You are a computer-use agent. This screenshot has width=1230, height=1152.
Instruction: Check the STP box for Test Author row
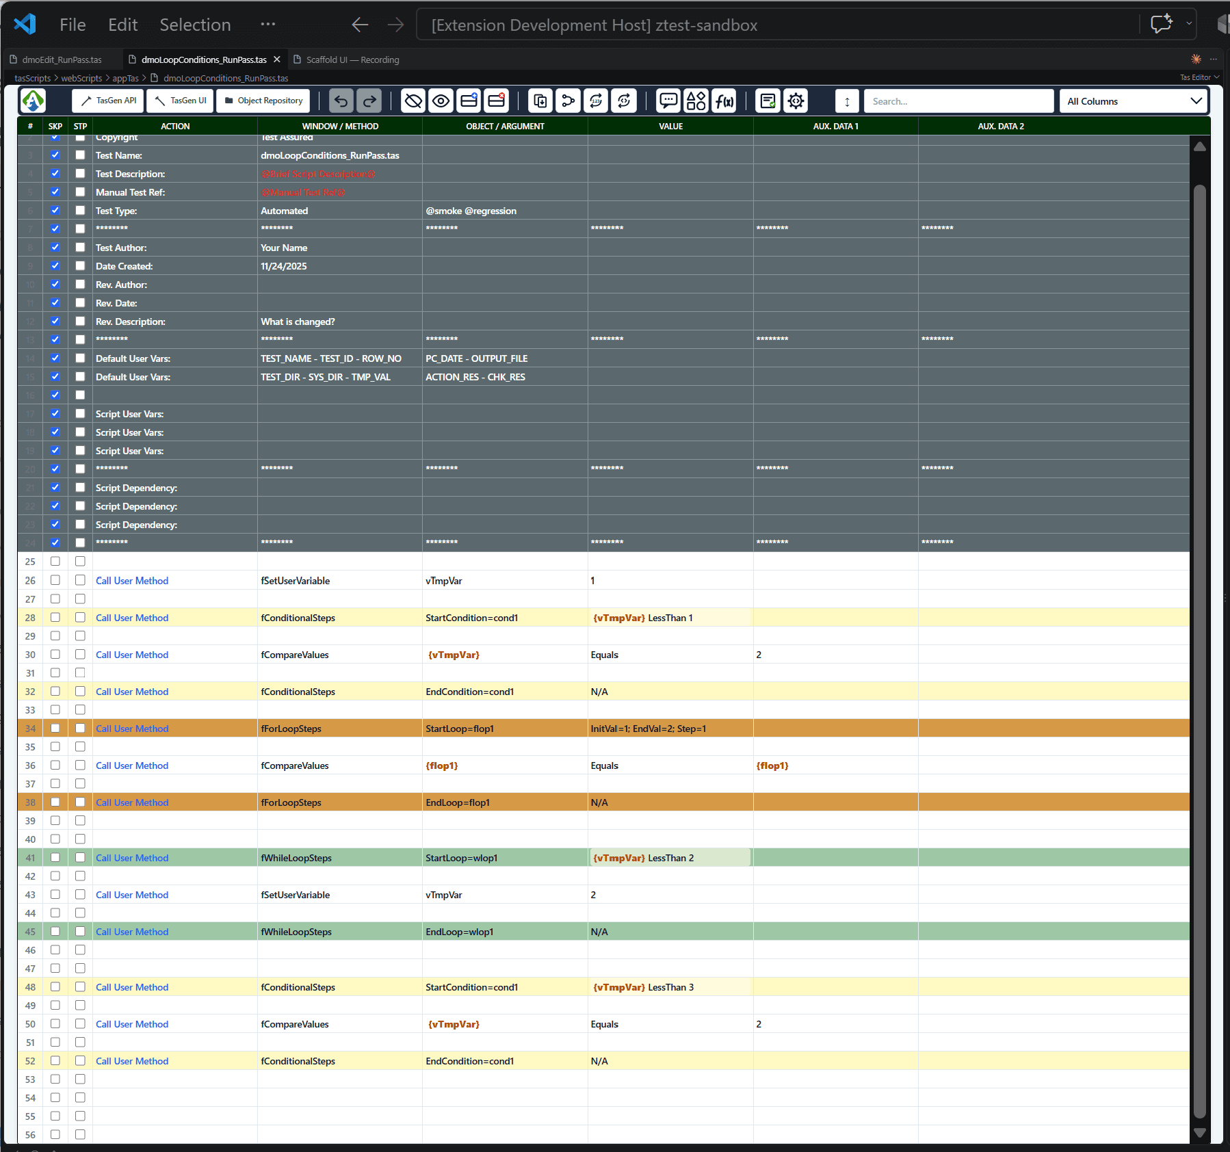[x=80, y=248]
